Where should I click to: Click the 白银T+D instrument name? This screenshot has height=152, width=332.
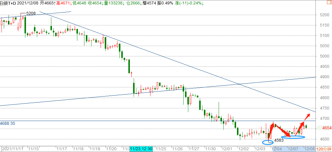tap(8, 3)
